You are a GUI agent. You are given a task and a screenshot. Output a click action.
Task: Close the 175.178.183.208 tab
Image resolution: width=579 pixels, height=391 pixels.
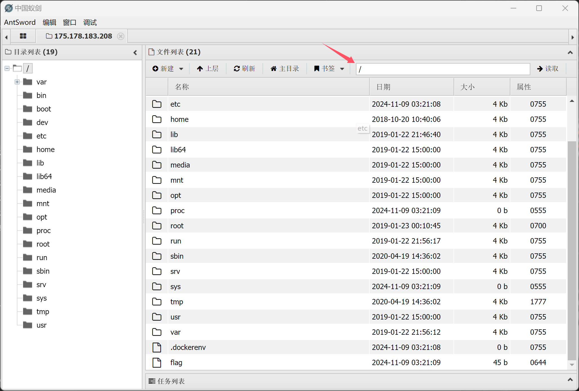[x=121, y=36]
